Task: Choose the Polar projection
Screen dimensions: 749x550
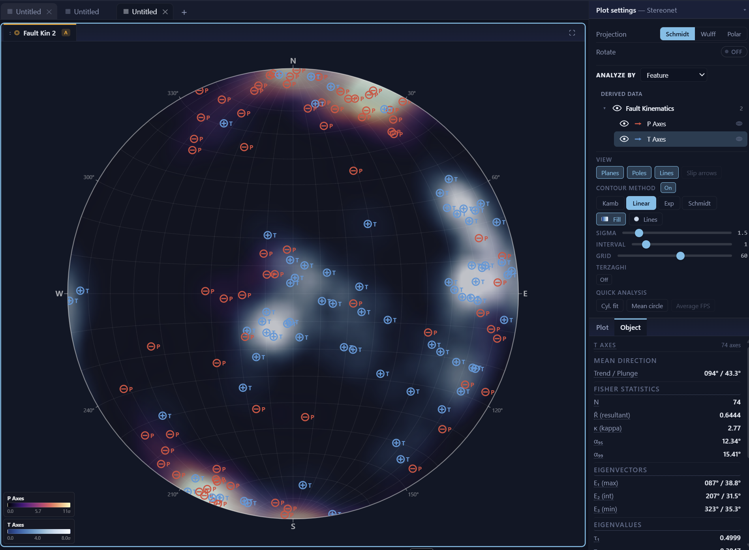Action: (x=734, y=34)
